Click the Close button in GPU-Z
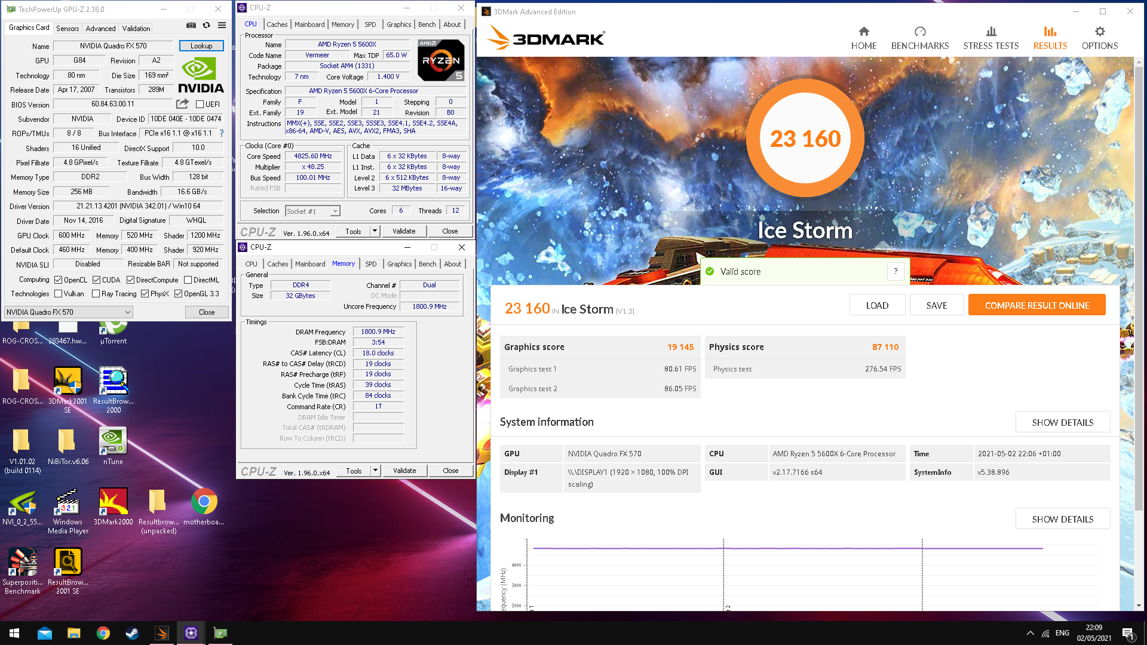 coord(207,312)
